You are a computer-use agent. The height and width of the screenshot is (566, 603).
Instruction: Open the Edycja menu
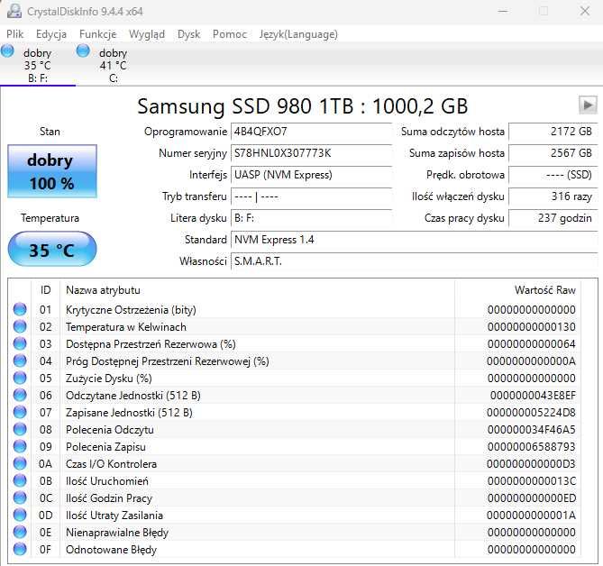[x=51, y=34]
